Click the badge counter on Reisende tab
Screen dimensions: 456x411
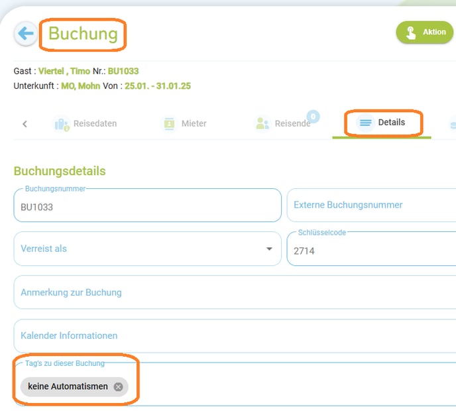click(313, 117)
